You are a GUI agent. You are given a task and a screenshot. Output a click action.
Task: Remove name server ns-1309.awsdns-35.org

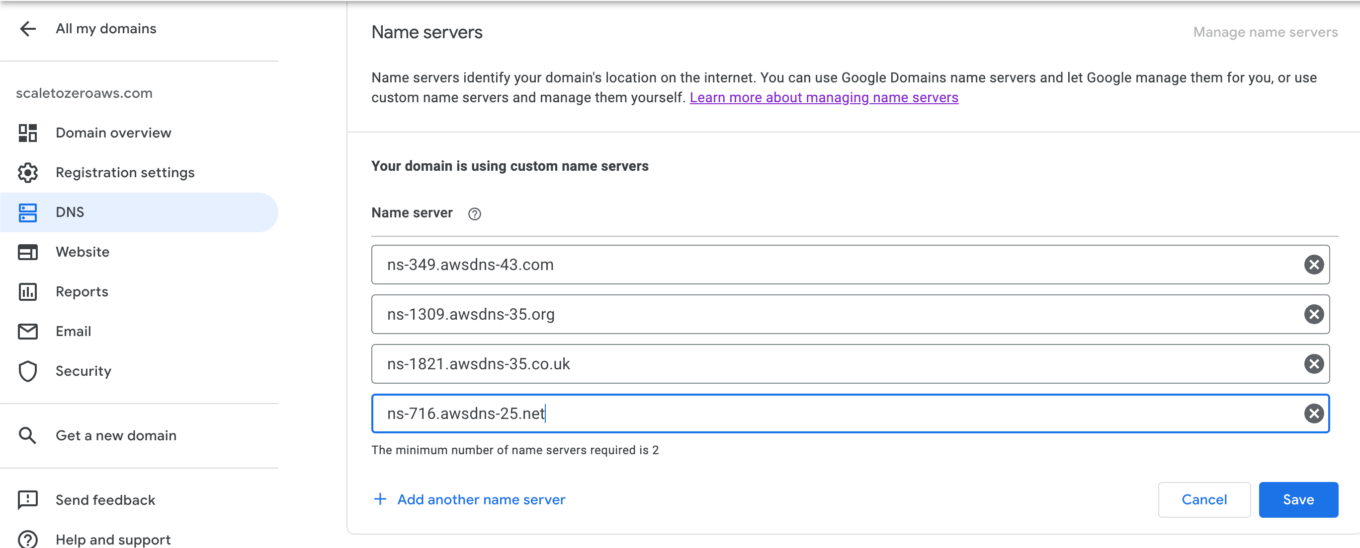pos(1314,314)
